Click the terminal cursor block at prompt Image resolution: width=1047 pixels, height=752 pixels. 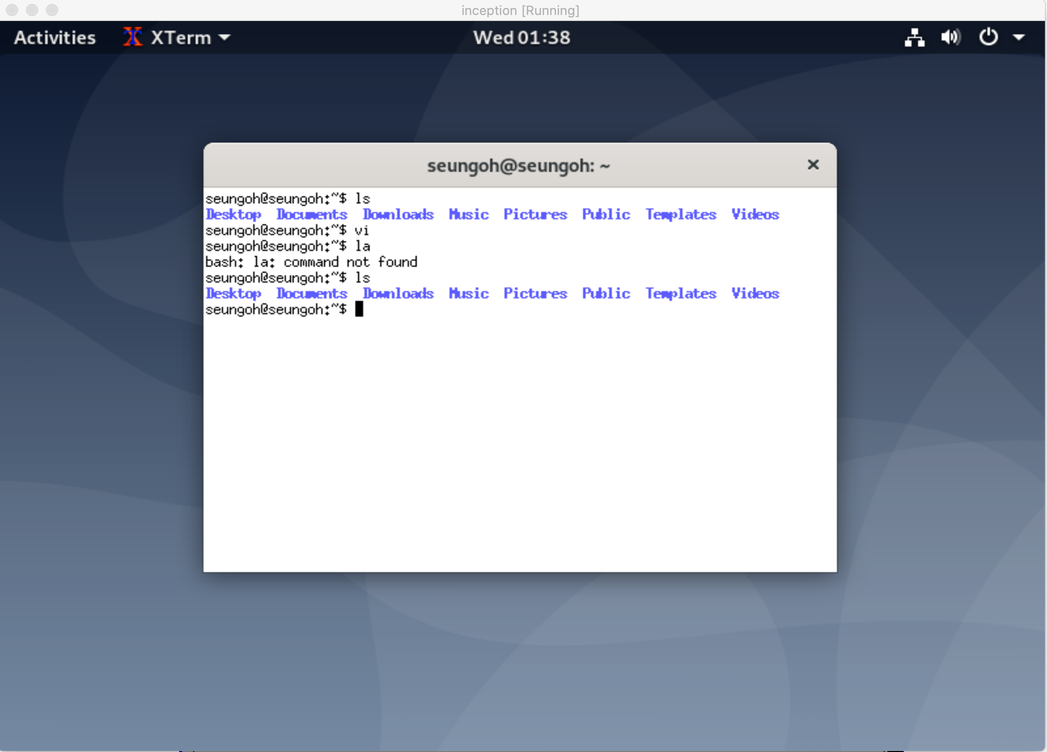(x=359, y=309)
